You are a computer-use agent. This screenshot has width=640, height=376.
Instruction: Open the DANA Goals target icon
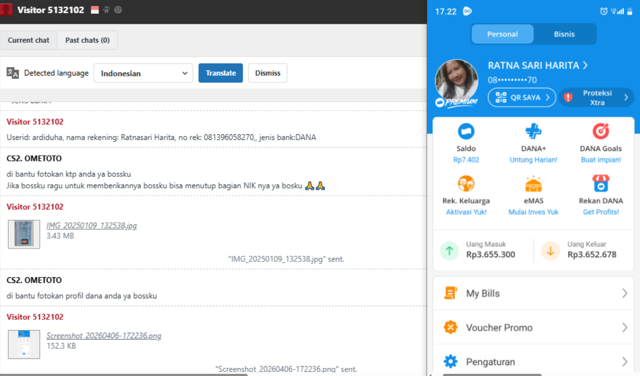[601, 131]
